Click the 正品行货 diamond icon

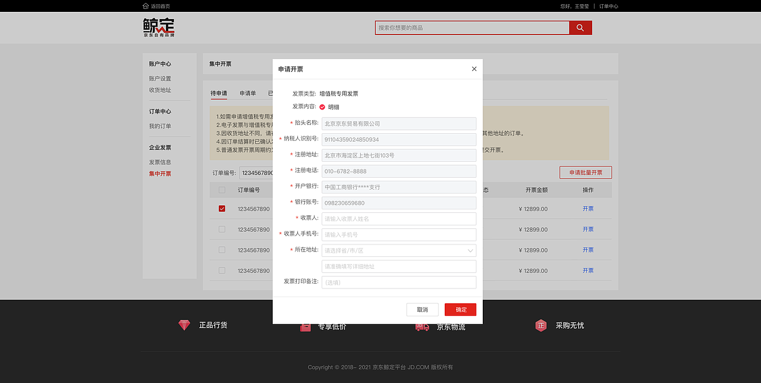(184, 325)
